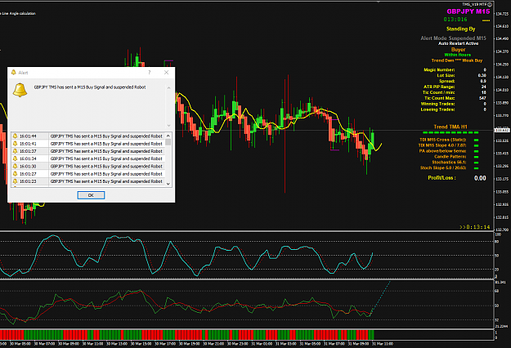This screenshot has width=511, height=348.
Task: Click the 0.00 profit/loss value
Action: click(x=480, y=178)
